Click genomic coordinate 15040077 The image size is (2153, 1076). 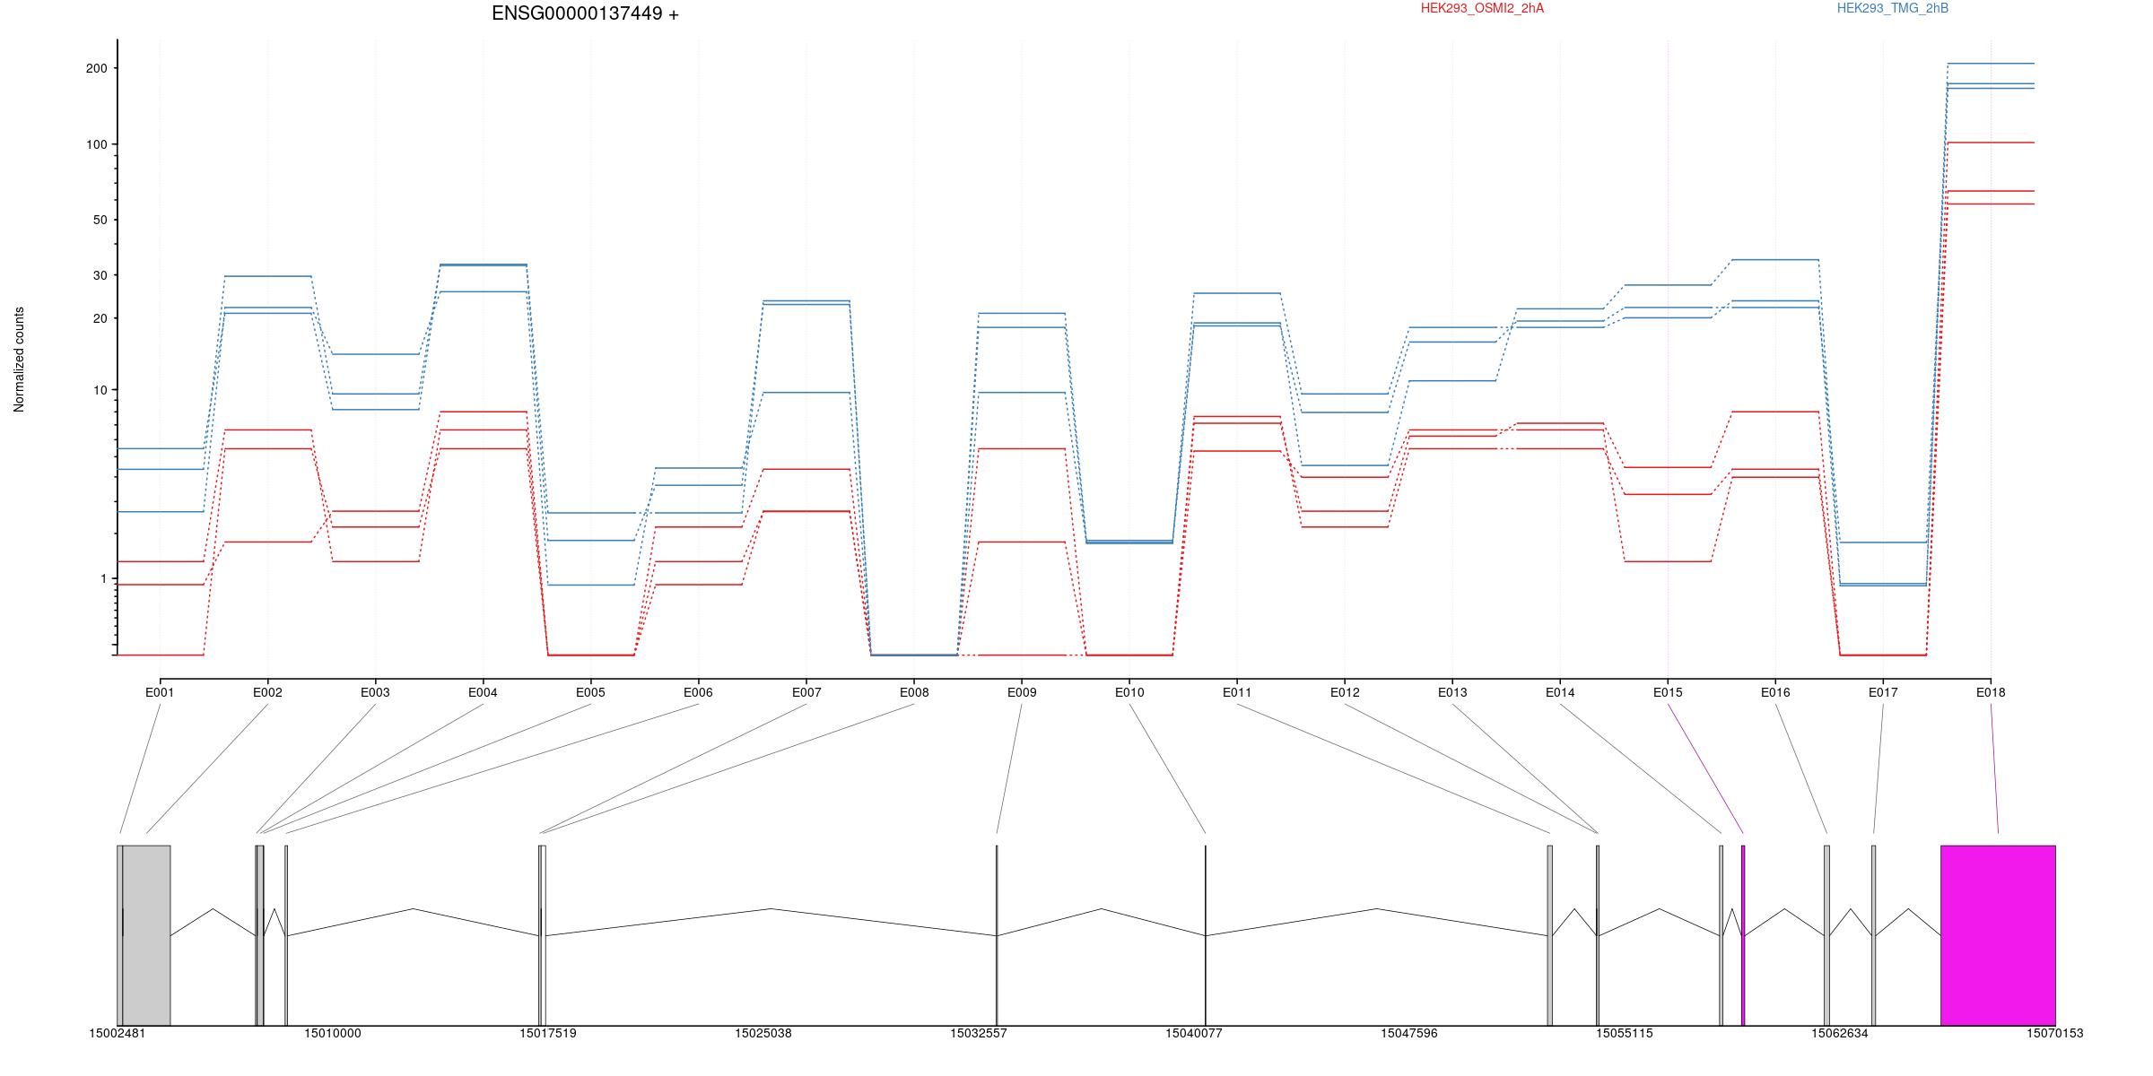(1193, 1033)
